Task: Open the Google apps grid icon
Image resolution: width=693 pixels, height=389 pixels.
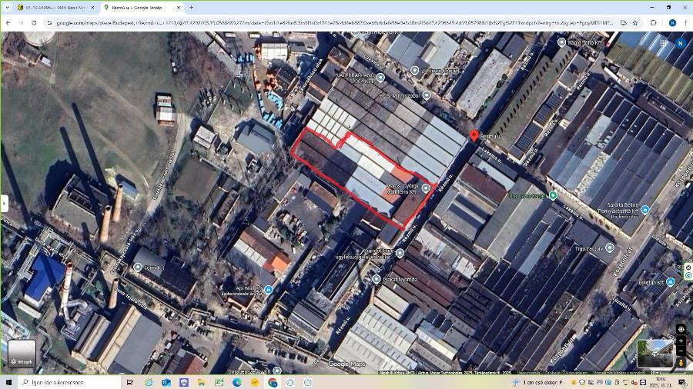Action: [664, 44]
